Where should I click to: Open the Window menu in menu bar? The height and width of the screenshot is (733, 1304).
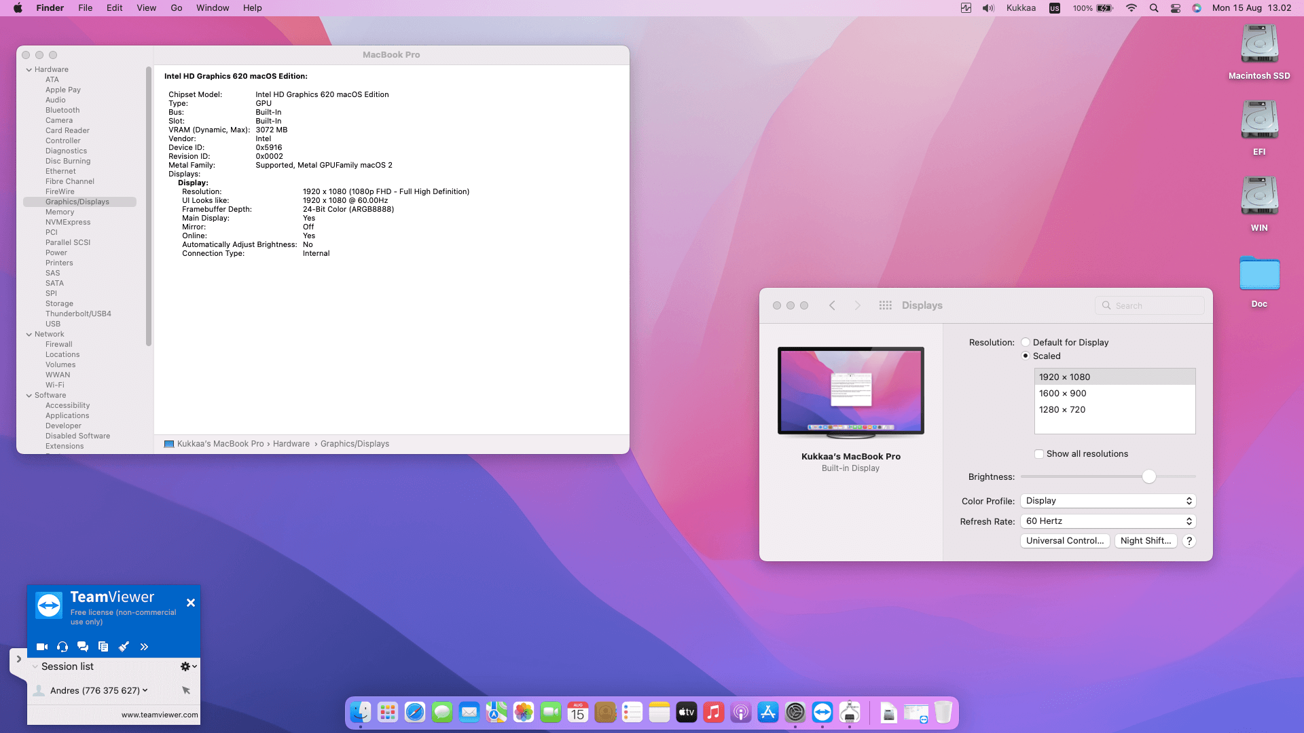coord(213,8)
